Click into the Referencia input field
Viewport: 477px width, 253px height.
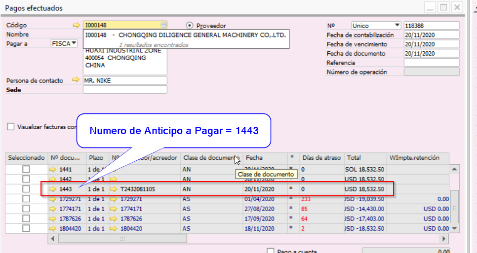click(x=431, y=63)
